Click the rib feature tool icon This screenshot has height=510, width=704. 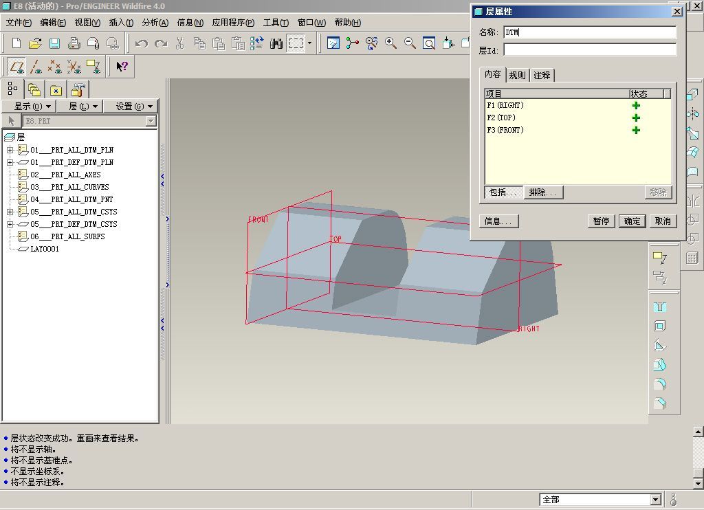point(659,345)
